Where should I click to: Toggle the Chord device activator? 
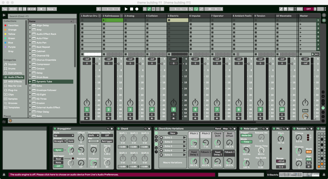(118, 129)
